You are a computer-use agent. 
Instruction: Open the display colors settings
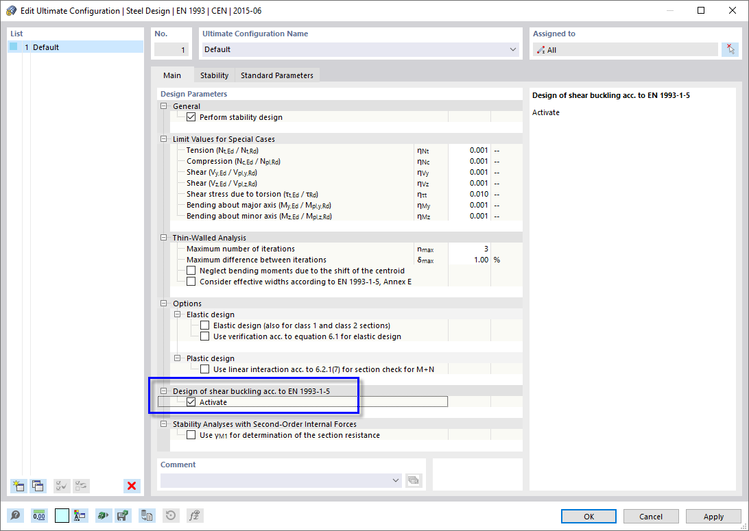(x=80, y=515)
